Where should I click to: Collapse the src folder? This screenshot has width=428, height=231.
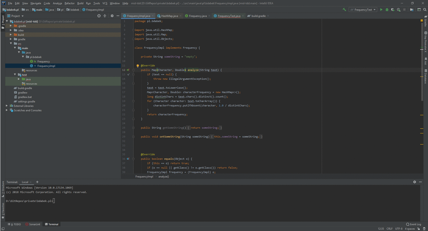point(11,44)
